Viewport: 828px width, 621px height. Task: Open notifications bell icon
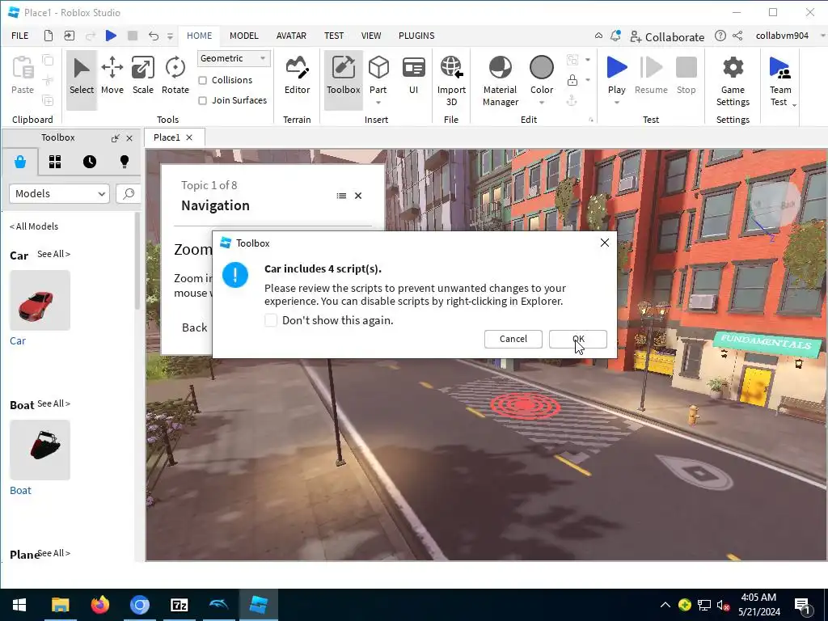[x=615, y=36]
